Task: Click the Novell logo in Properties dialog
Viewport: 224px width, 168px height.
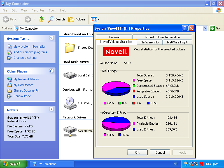Action: pyautogui.click(x=116, y=52)
